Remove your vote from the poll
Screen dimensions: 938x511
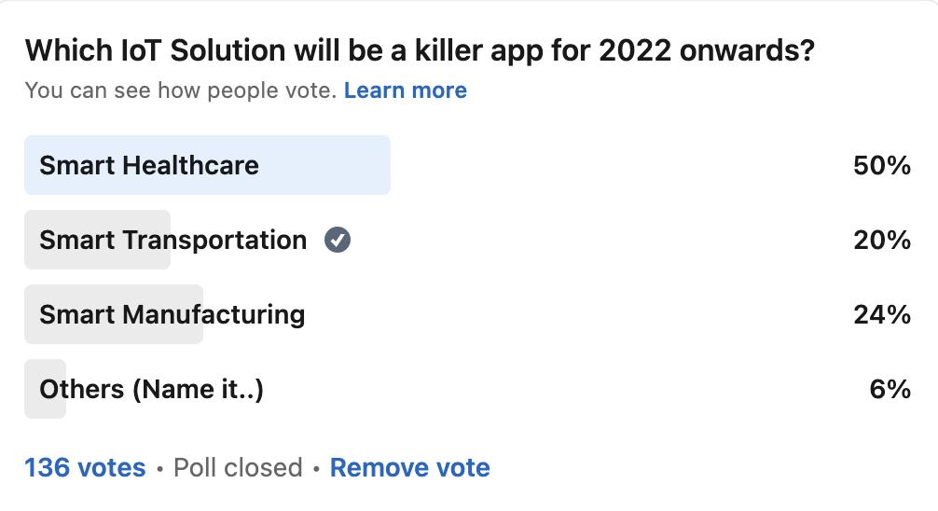(409, 467)
